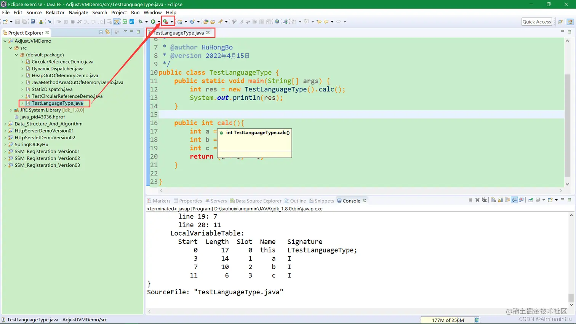Screen dimensions: 576x324
Task: Click the External Tools run icon
Action: [165, 22]
